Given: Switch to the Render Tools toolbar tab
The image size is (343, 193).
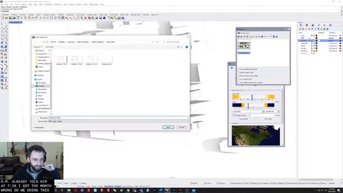Looking at the screenshot, I should 136,14.
